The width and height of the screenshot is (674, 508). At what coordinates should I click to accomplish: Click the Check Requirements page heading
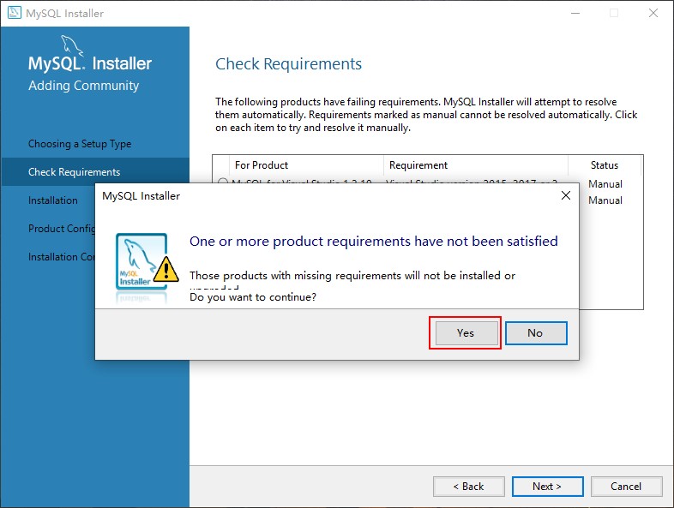coord(288,63)
